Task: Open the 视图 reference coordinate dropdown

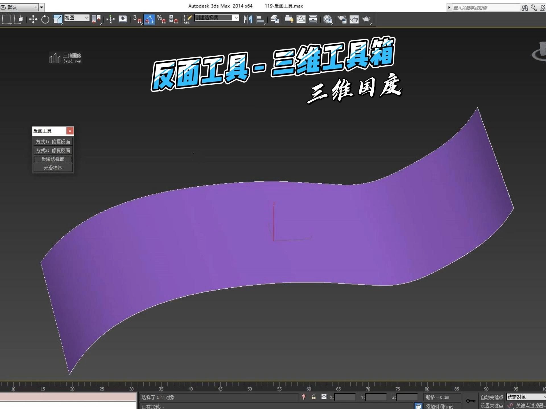Action: coord(77,18)
